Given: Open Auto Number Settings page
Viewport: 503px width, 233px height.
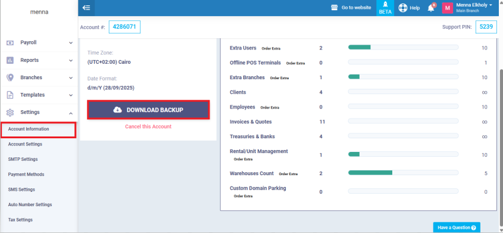Looking at the screenshot, I should pos(30,205).
